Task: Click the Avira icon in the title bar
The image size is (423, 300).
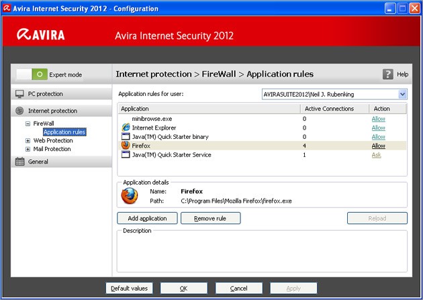Action: (7, 8)
